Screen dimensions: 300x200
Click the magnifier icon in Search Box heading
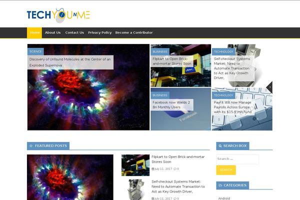pyautogui.click(x=220, y=146)
